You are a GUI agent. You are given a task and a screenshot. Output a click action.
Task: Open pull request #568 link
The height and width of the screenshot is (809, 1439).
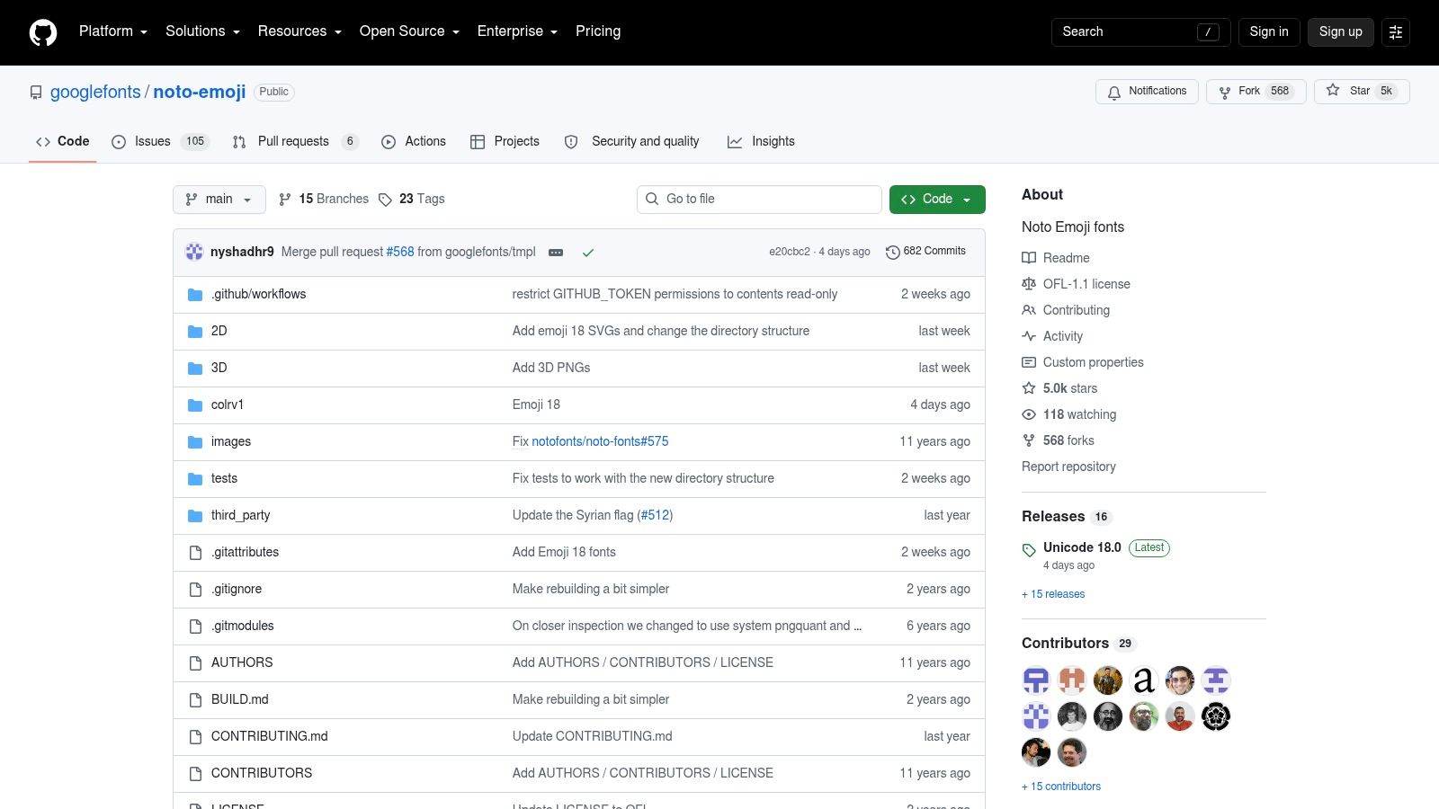400,253
